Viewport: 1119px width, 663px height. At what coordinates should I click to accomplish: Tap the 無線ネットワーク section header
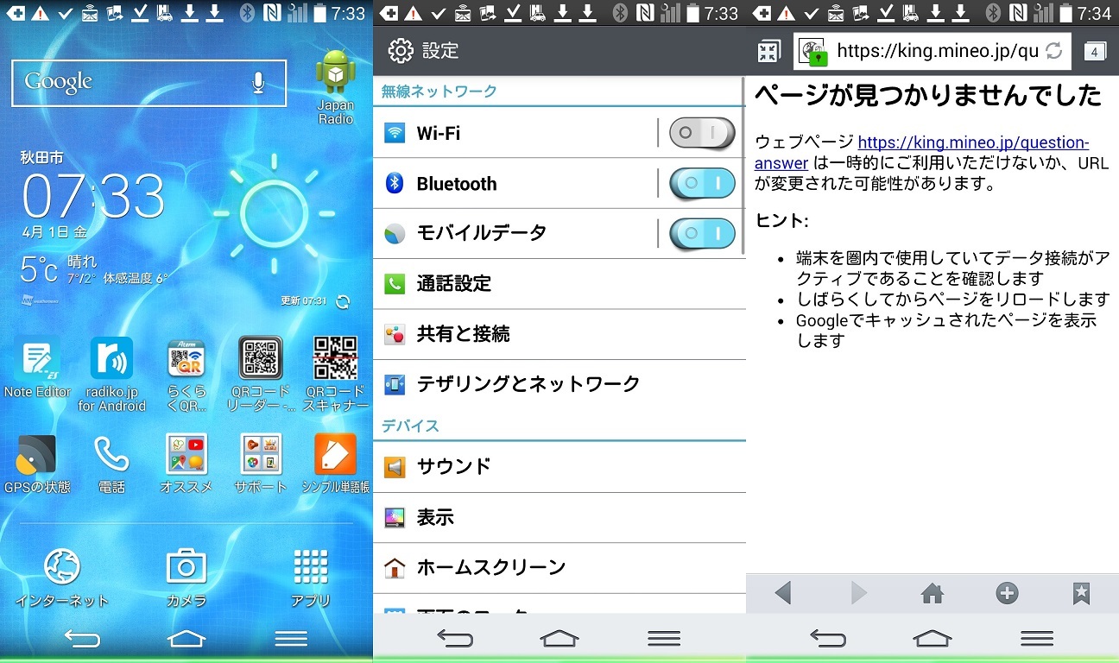[439, 92]
